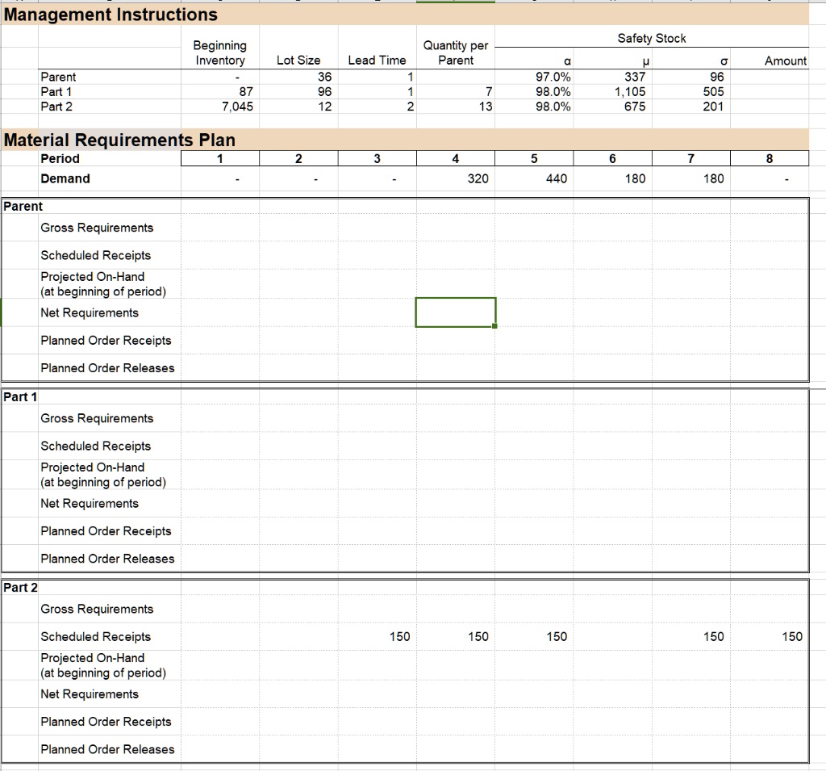Click the Part 1 Gross Requirements label
This screenshot has height=771, width=826.
pos(97,418)
